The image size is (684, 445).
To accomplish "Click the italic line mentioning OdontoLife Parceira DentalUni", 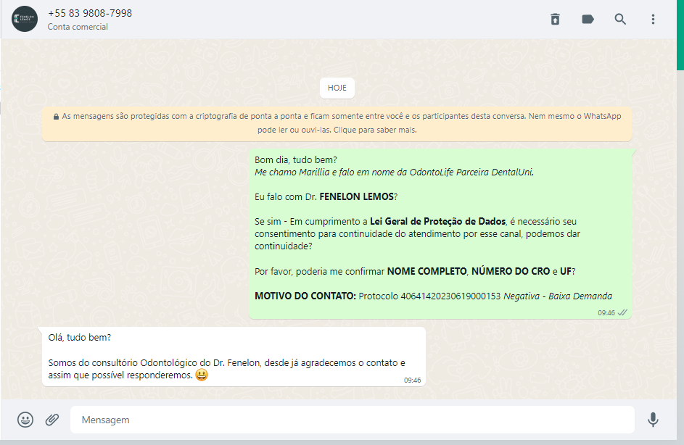I will (395, 172).
